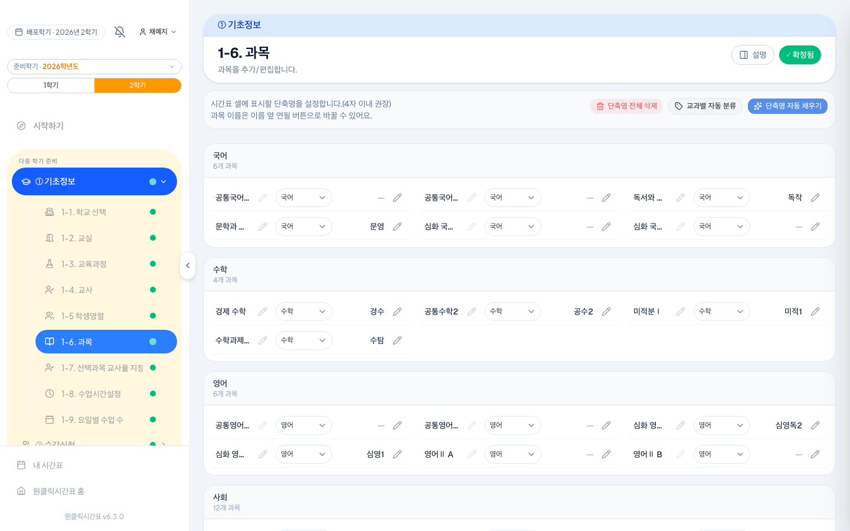Click the 배포학기 · 2026년 2학기 chip
The image size is (850, 531).
click(56, 32)
